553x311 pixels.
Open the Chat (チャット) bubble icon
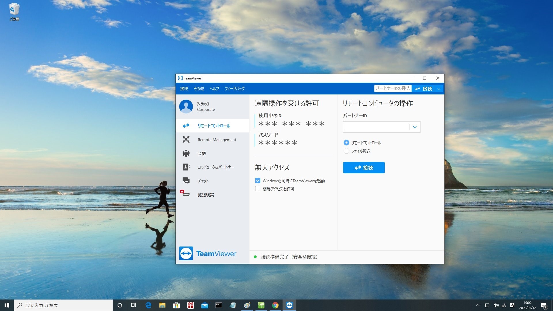click(x=186, y=181)
